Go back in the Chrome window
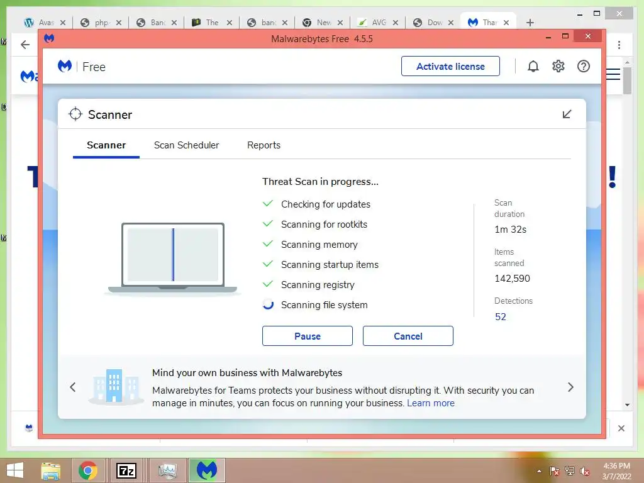Screen dimensions: 644x483 coord(25,45)
